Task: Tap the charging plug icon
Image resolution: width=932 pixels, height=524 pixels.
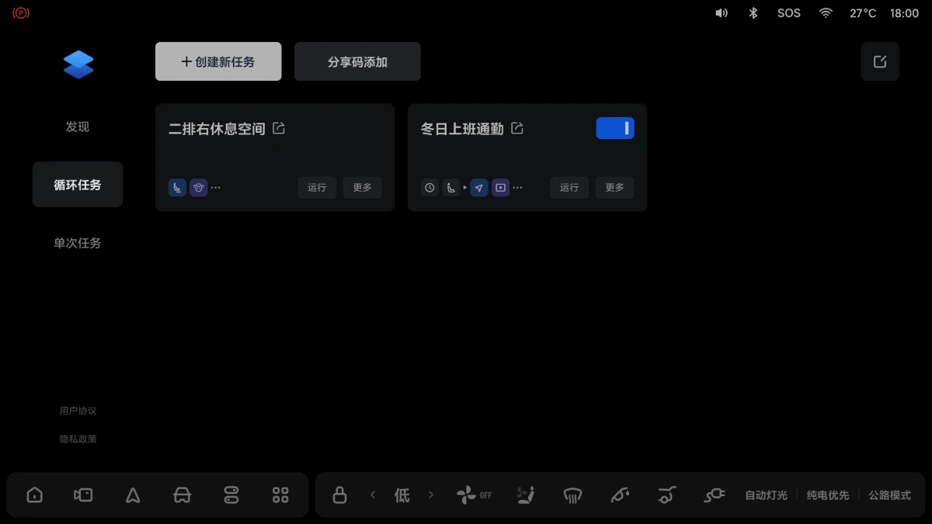Action: 714,495
